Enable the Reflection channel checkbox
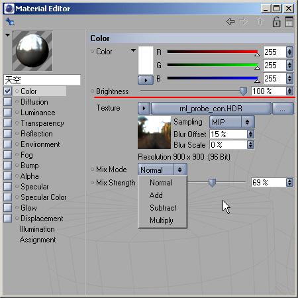298x298 pixels. pyautogui.click(x=8, y=134)
